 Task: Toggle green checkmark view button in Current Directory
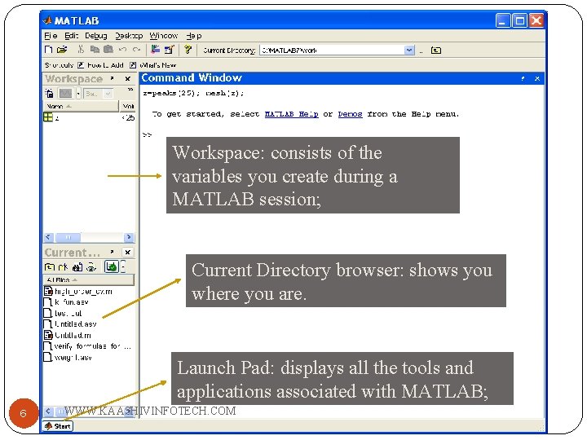[111, 266]
